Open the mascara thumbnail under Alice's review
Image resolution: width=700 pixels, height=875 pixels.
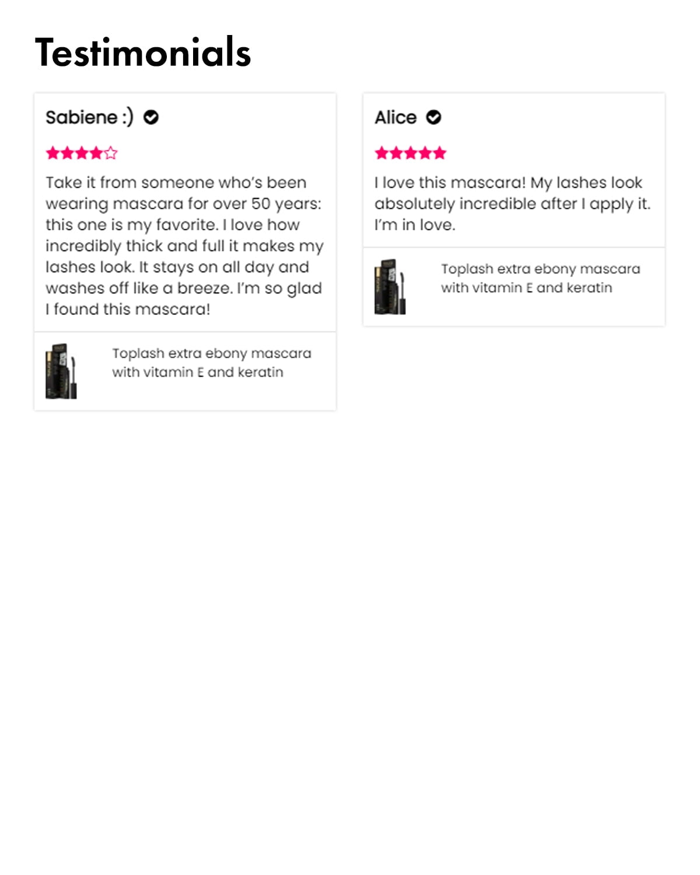tap(390, 286)
